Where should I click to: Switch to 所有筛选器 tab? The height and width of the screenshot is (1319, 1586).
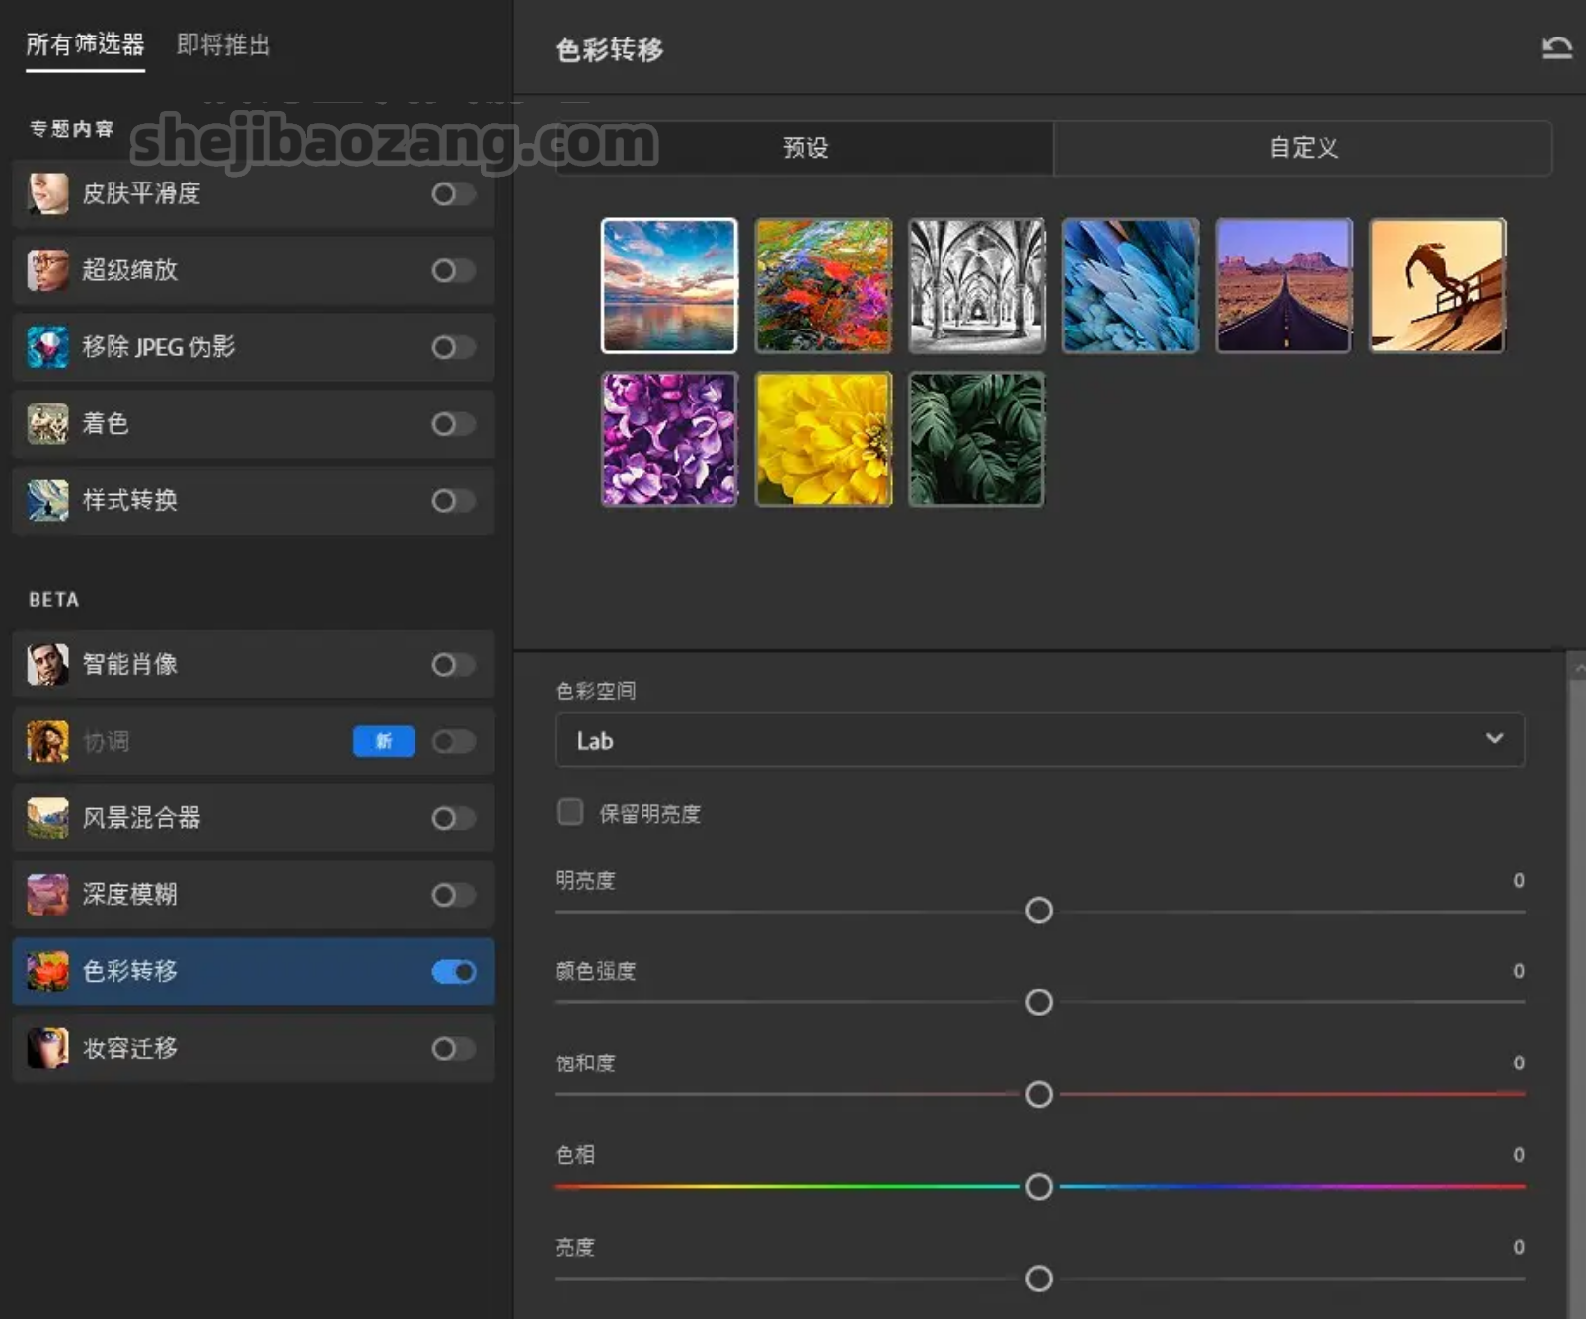click(x=85, y=44)
